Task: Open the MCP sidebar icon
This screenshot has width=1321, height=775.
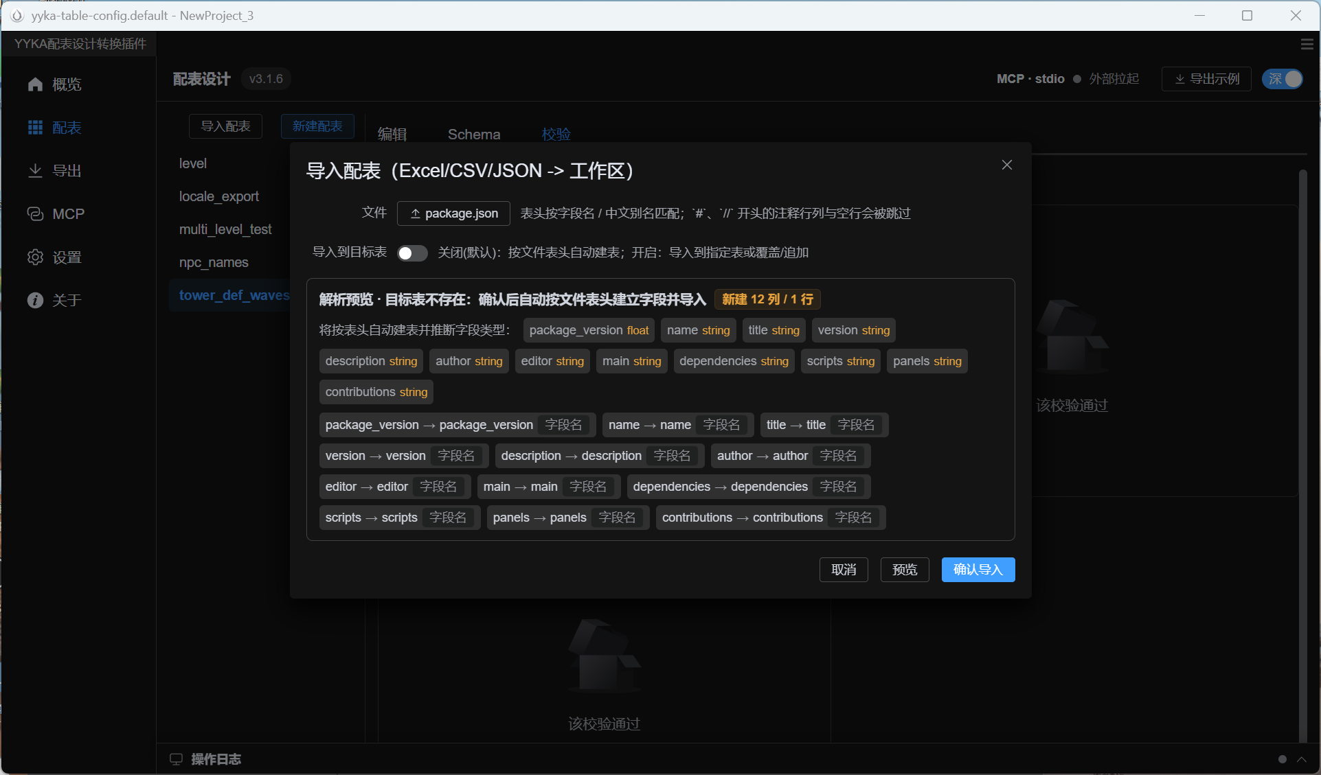Action: coord(35,214)
